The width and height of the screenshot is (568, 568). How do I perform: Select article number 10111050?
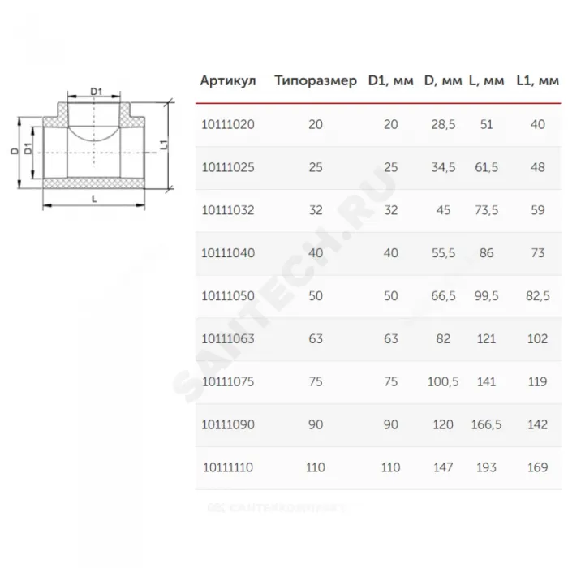(x=228, y=296)
